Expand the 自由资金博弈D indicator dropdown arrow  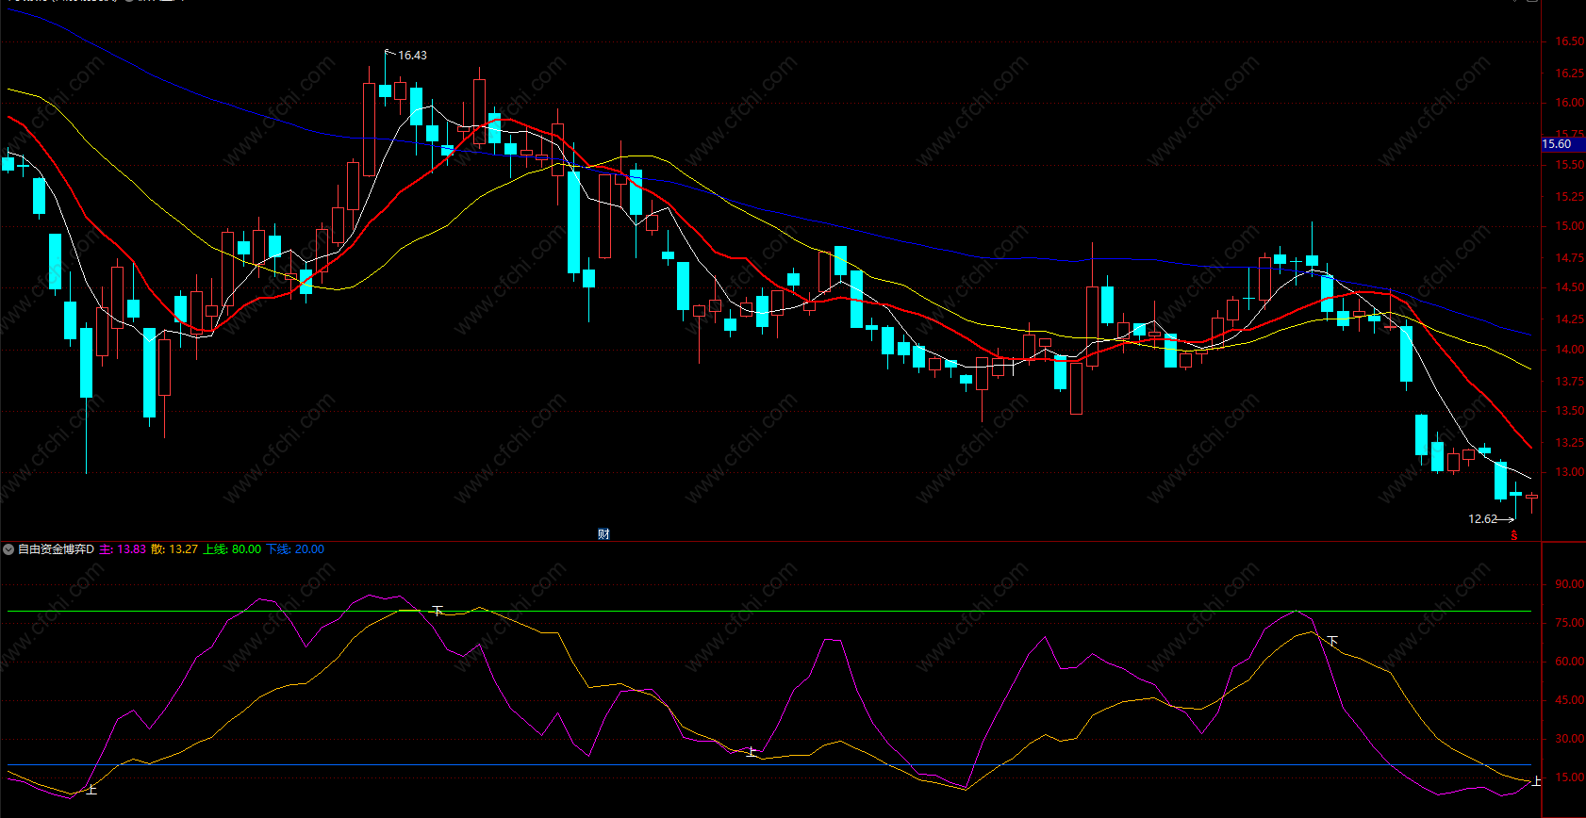pyautogui.click(x=8, y=549)
